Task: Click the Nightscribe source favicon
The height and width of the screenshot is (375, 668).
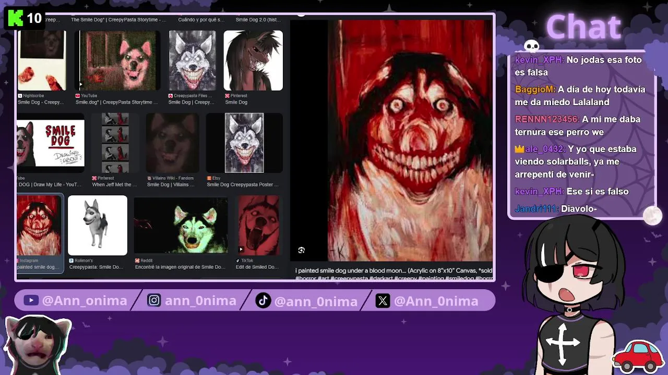Action: coord(20,96)
